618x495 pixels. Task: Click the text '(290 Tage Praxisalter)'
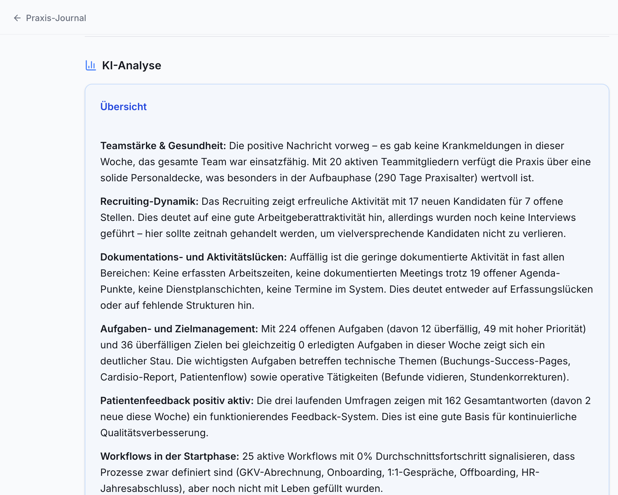click(x=426, y=178)
